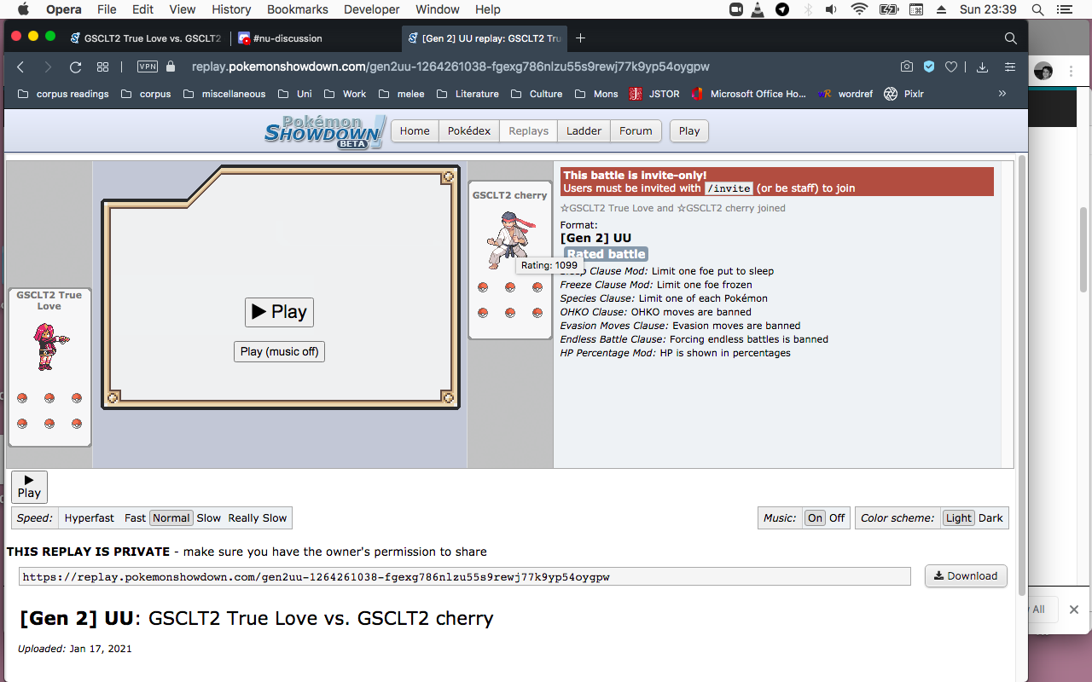The image size is (1092, 682).
Task: Open the Pixlr bookmark
Action: (x=904, y=94)
